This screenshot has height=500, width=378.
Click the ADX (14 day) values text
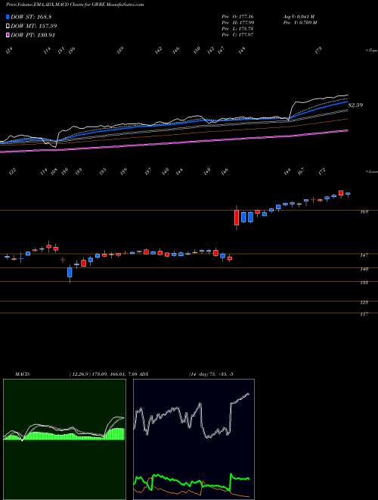[211, 373]
